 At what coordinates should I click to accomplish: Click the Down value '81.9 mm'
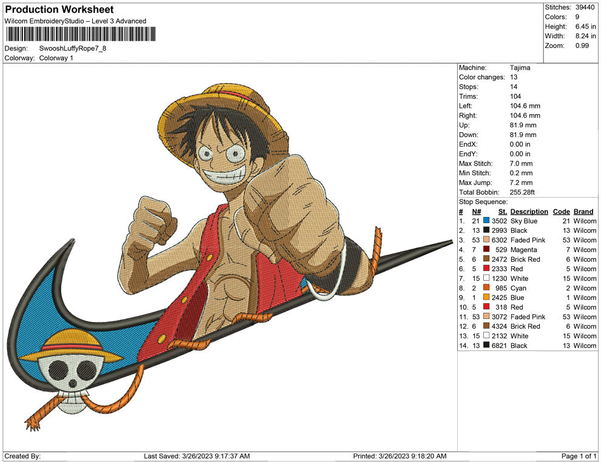(523, 135)
